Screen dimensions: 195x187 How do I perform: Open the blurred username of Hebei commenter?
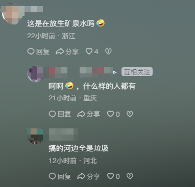(63, 135)
